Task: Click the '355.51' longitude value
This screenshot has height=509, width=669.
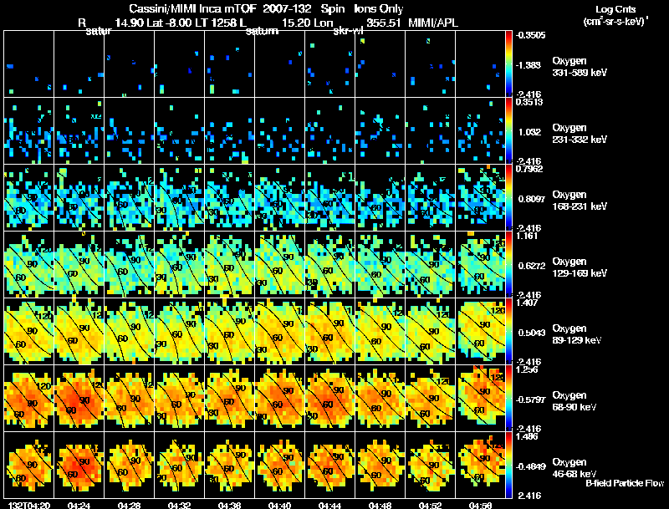Action: coord(383,23)
